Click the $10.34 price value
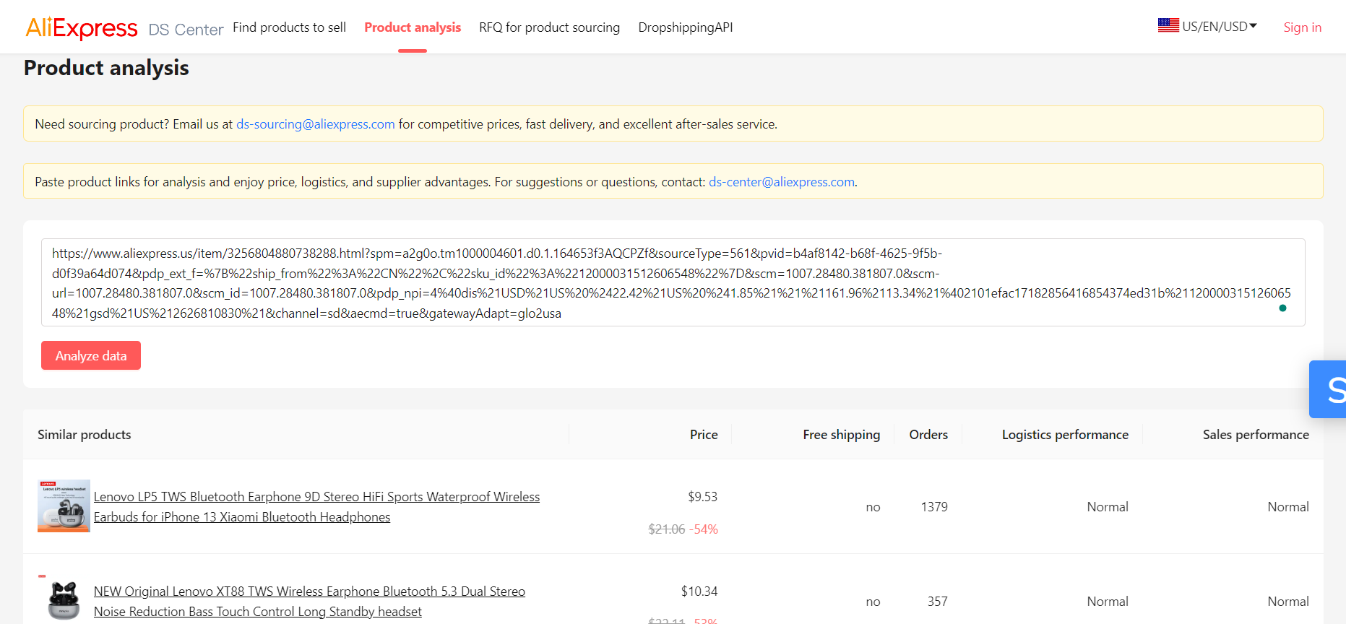This screenshot has height=624, width=1346. click(x=699, y=591)
